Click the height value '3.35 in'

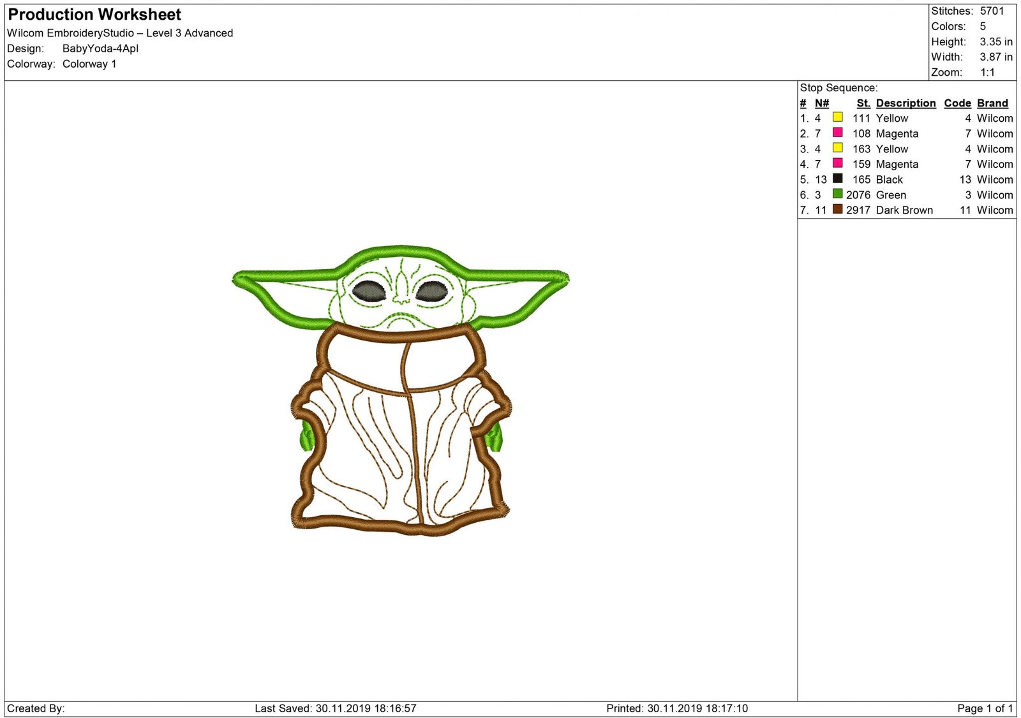click(x=996, y=41)
